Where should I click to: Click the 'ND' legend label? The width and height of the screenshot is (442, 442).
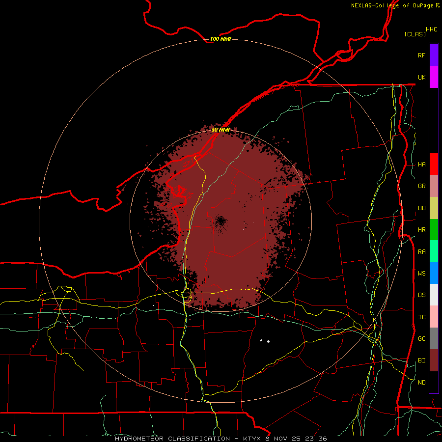[x=422, y=383]
